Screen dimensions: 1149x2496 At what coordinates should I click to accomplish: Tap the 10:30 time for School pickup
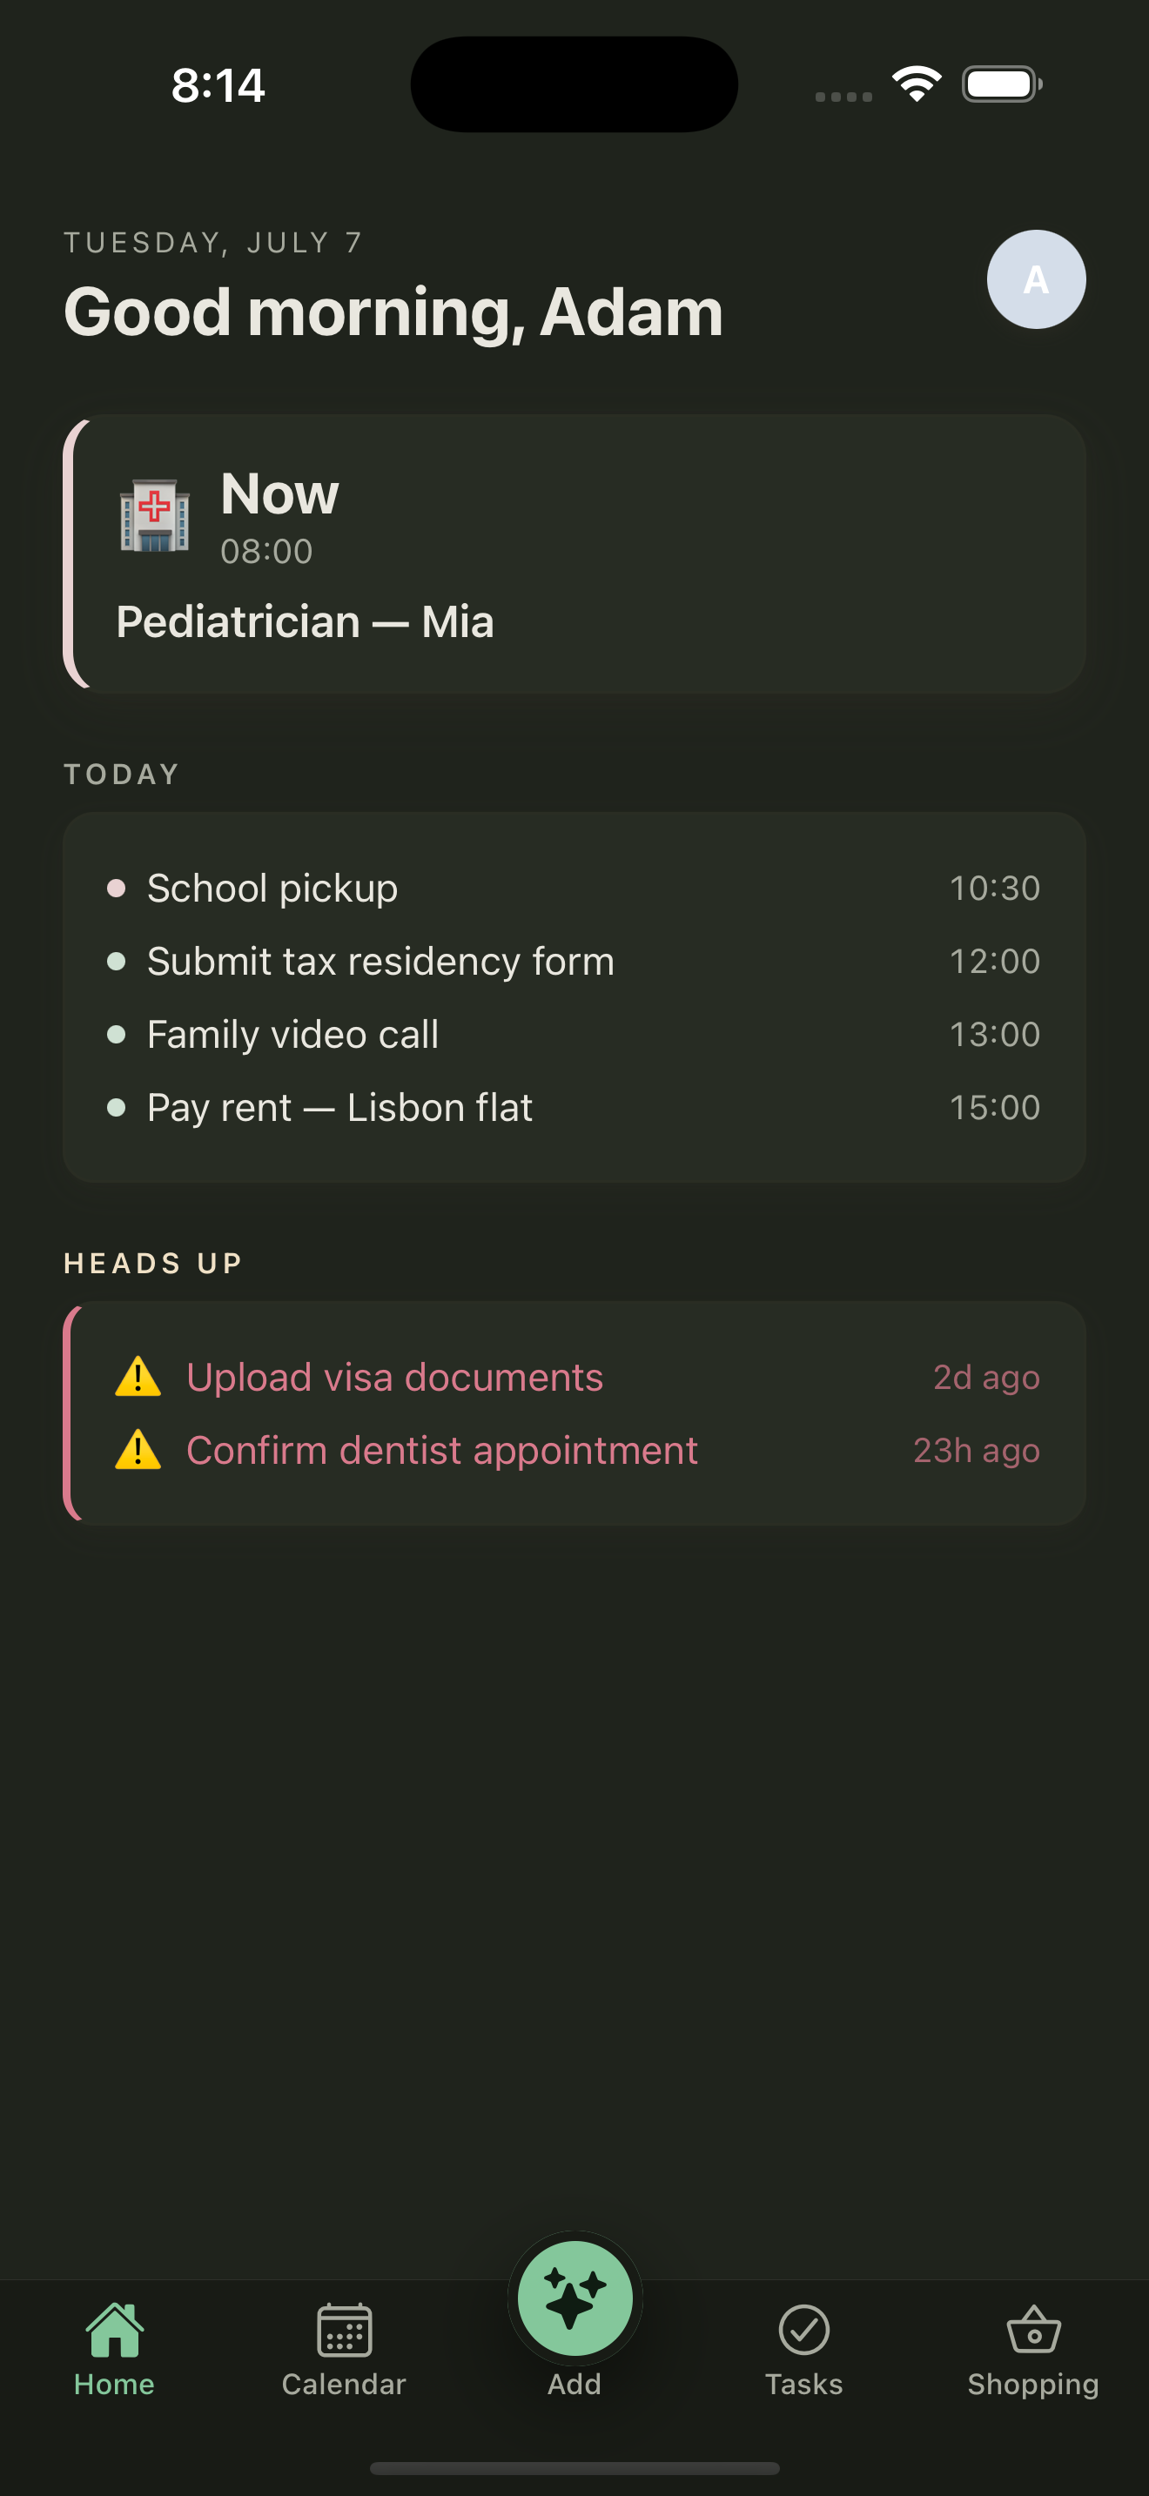tap(995, 888)
